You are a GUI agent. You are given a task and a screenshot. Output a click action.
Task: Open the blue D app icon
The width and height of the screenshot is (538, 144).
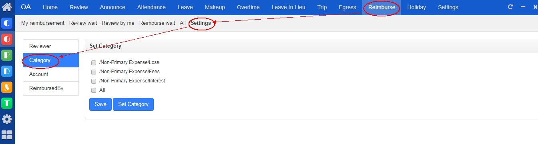click(7, 71)
